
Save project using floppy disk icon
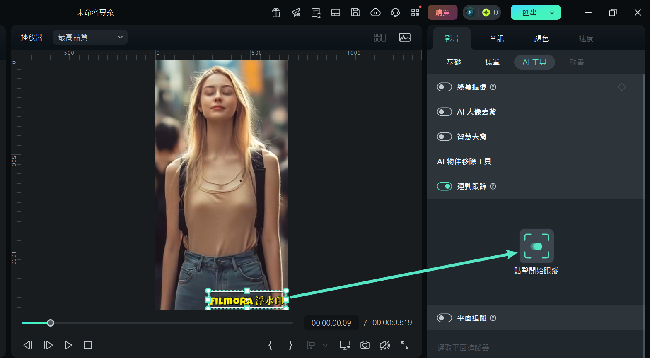point(355,12)
